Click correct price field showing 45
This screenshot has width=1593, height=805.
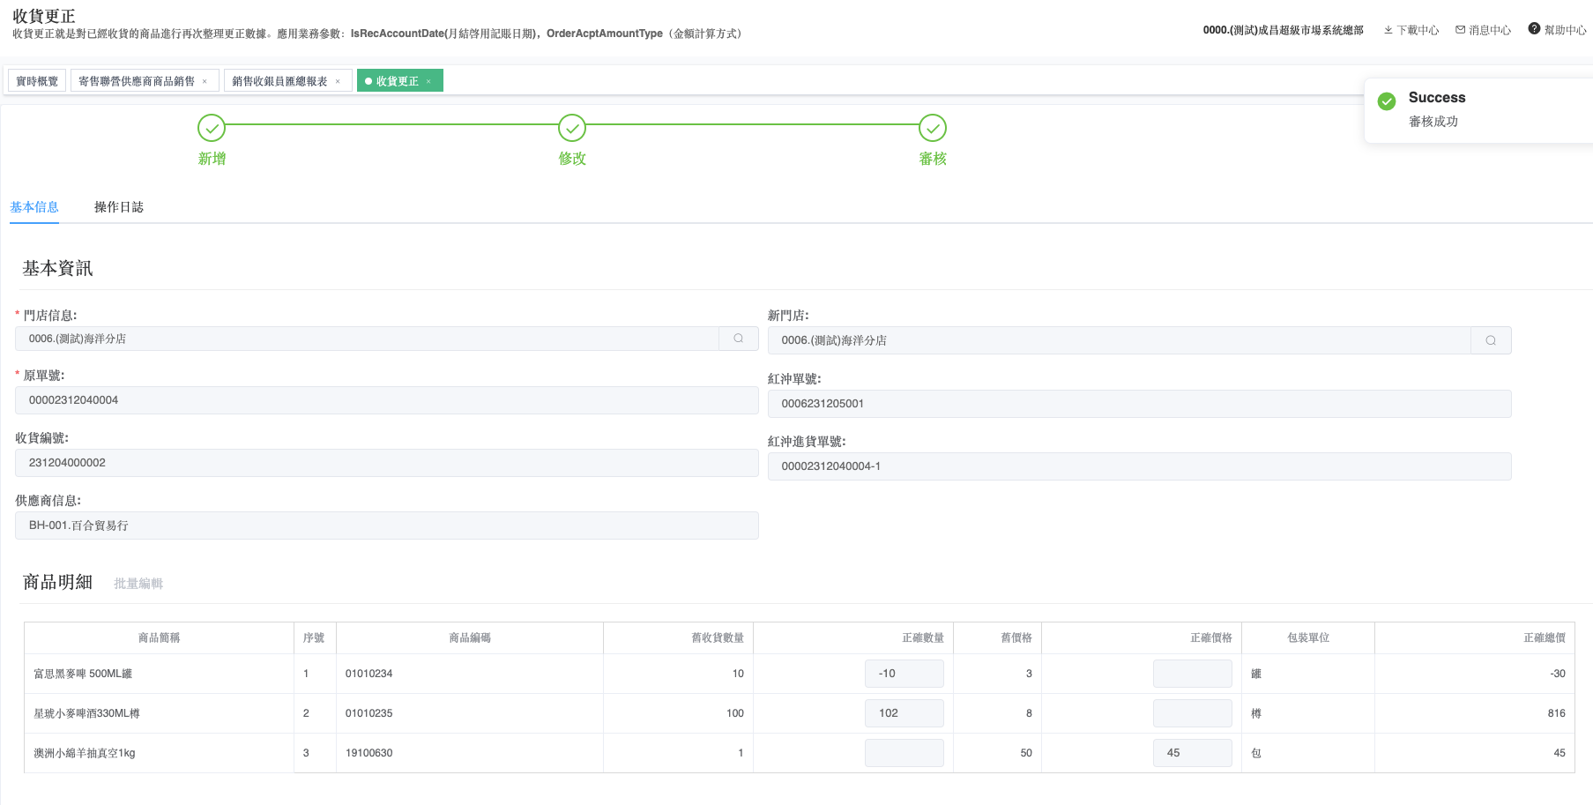tap(1192, 753)
